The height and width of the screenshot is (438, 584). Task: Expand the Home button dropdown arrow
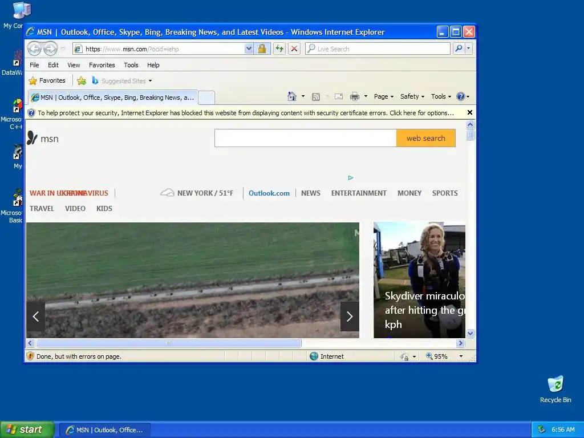303,96
